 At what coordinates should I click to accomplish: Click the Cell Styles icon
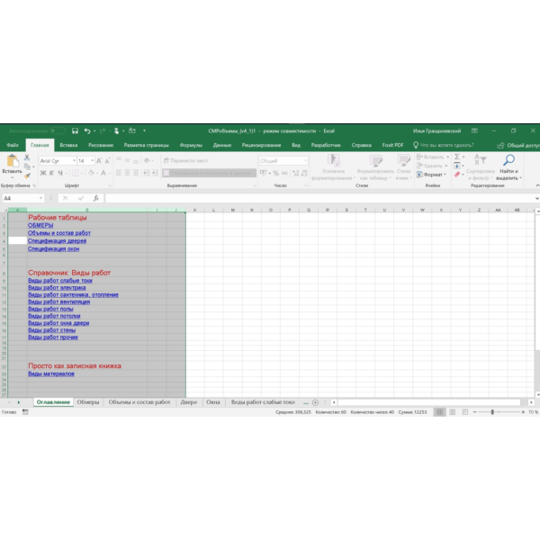[x=403, y=160]
